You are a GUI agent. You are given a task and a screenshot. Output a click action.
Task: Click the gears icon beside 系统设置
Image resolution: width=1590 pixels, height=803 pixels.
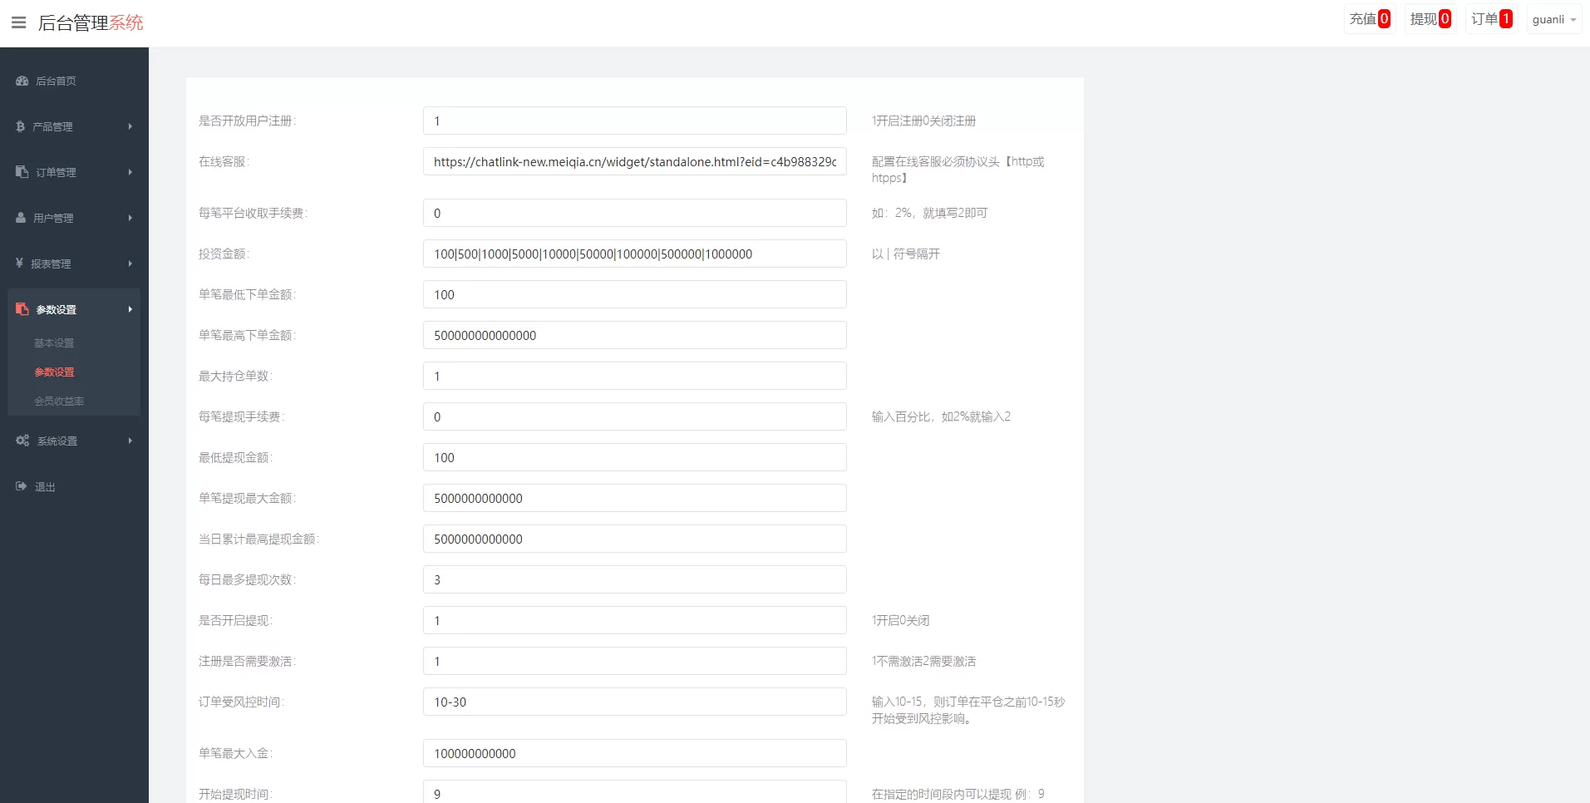(x=22, y=441)
